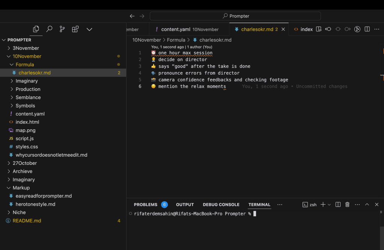
Task: Show more panel tabs ellipsis
Action: click(280, 205)
